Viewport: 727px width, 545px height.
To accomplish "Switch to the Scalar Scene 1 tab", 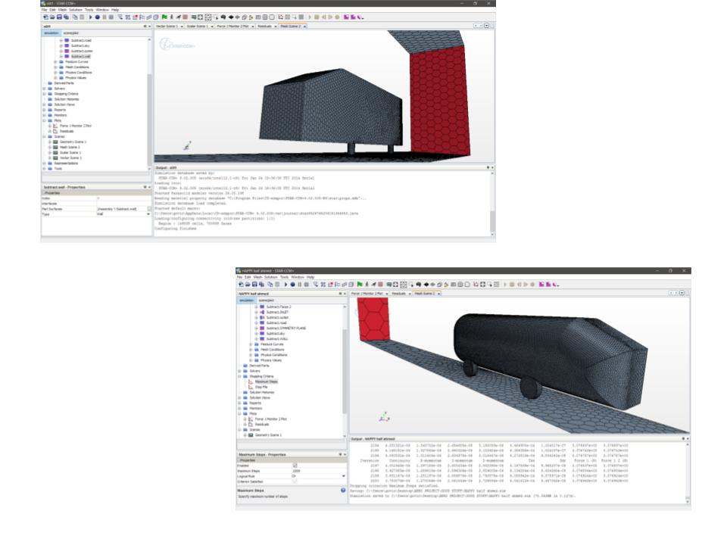I will [198, 26].
